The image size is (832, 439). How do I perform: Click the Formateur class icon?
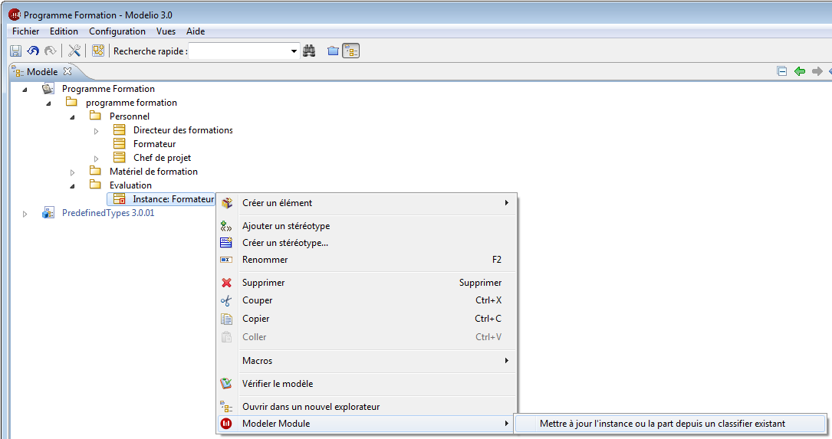click(x=120, y=144)
